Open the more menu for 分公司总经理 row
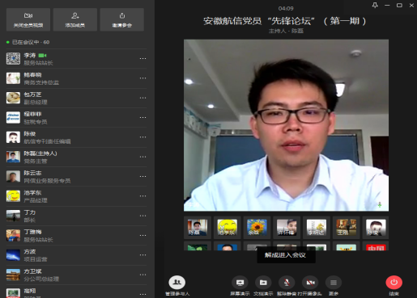417x298 pixels. pyautogui.click(x=143, y=275)
